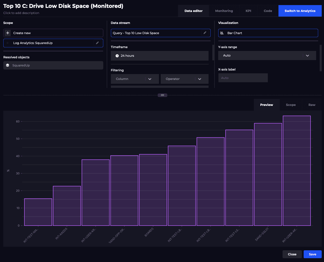
Task: Edit the Log Analytics: SquaredUp scope
Action: (x=97, y=43)
